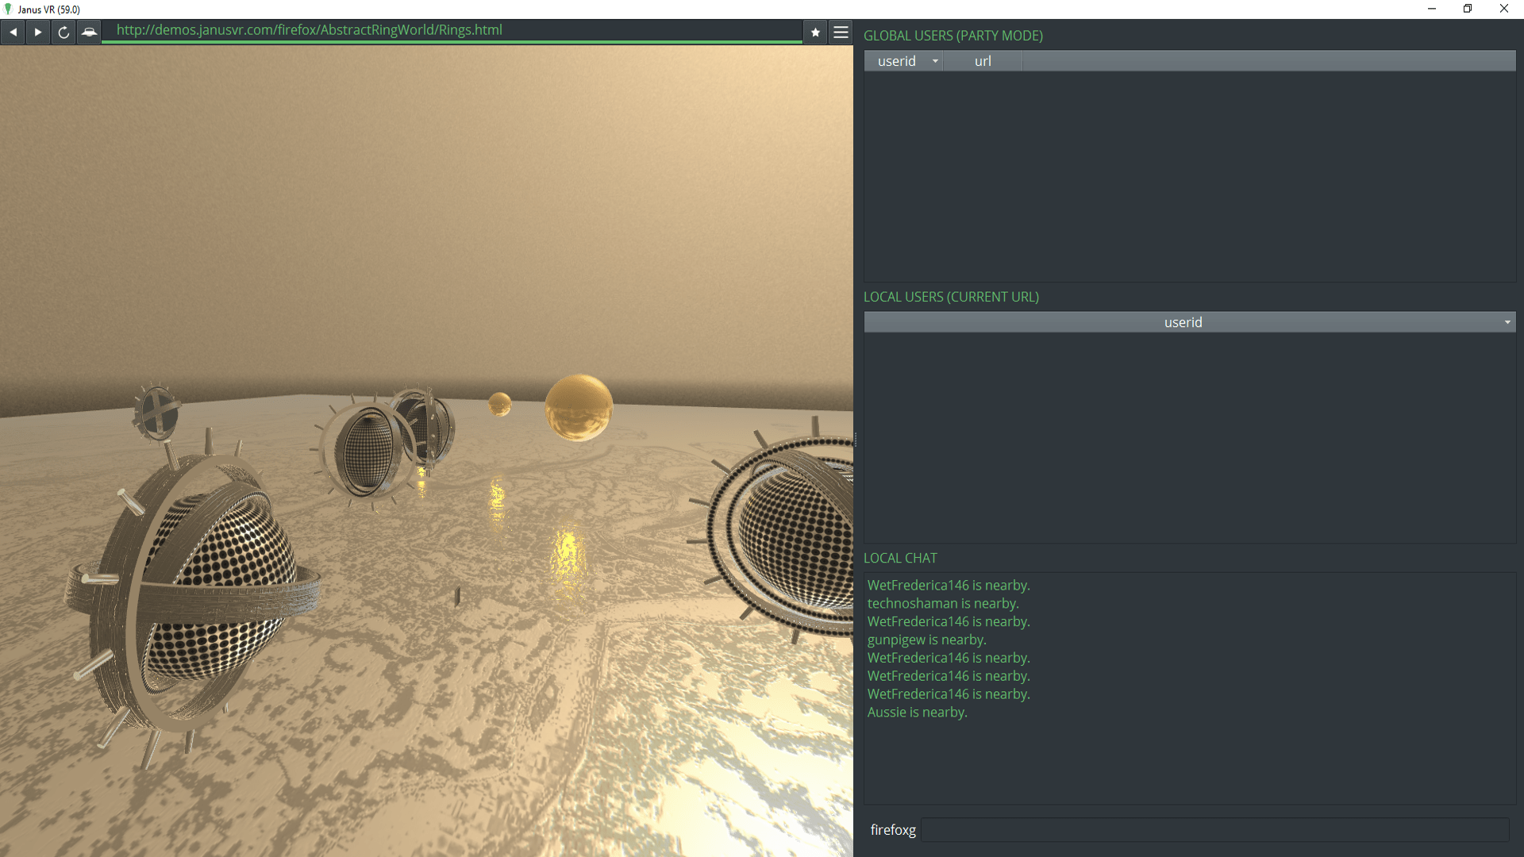Reload the current VR room
Viewport: 1524px width, 857px height.
63,32
